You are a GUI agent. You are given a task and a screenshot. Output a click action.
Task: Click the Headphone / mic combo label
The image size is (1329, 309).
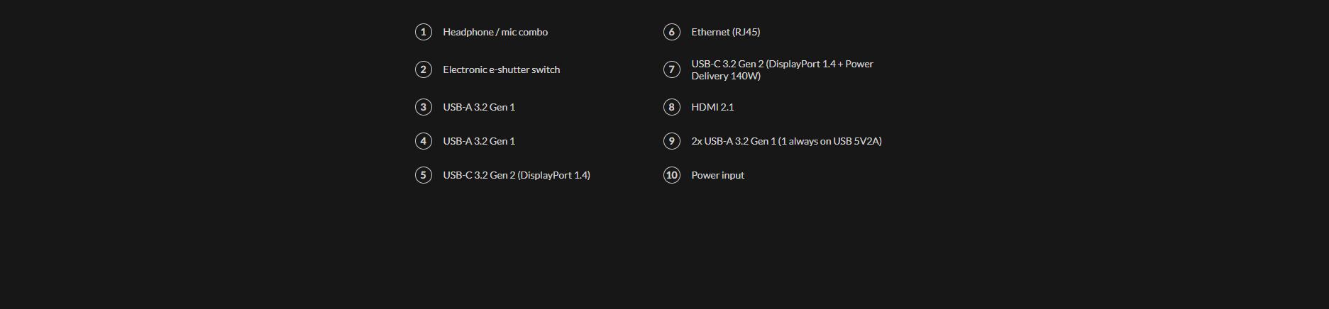point(495,32)
